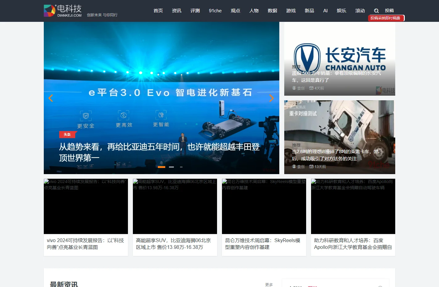Open the 人物 menu item
Screen dimensions: 439x287
[x=254, y=11]
